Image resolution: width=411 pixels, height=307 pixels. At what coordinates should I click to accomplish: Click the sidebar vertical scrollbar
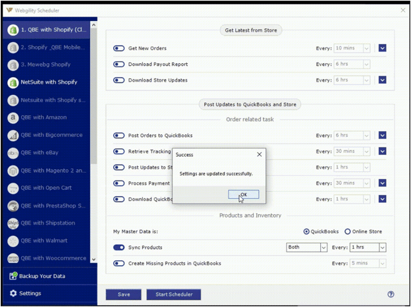[x=94, y=132]
